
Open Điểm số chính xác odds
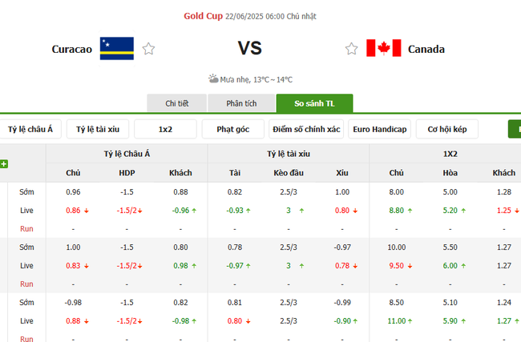click(x=306, y=129)
